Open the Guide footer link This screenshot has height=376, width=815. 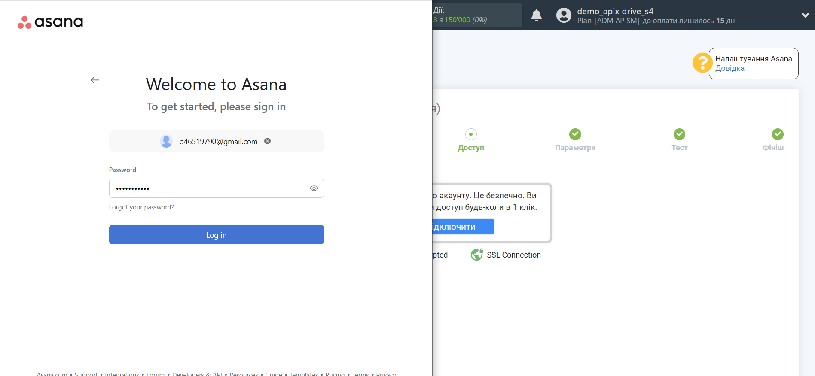tap(274, 373)
